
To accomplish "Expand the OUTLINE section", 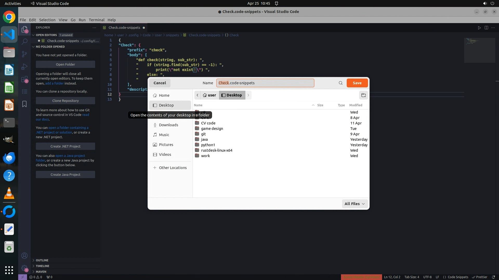I will click(42, 260).
